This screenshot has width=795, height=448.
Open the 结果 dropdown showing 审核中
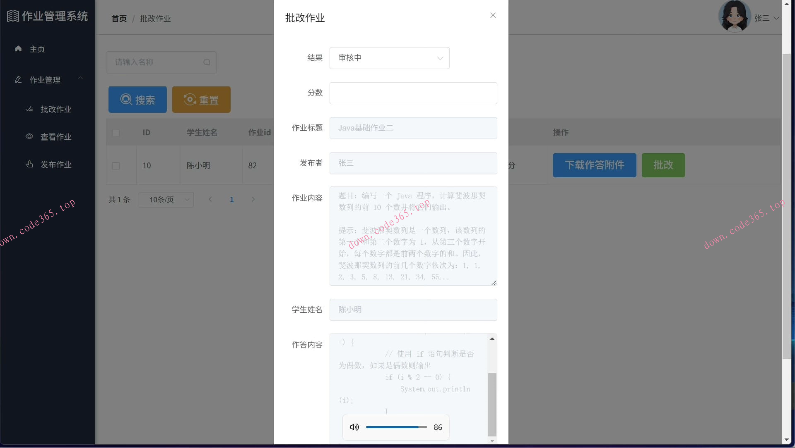[389, 58]
